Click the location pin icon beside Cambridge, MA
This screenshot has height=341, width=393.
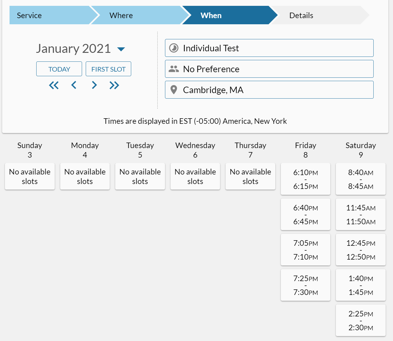pyautogui.click(x=174, y=90)
